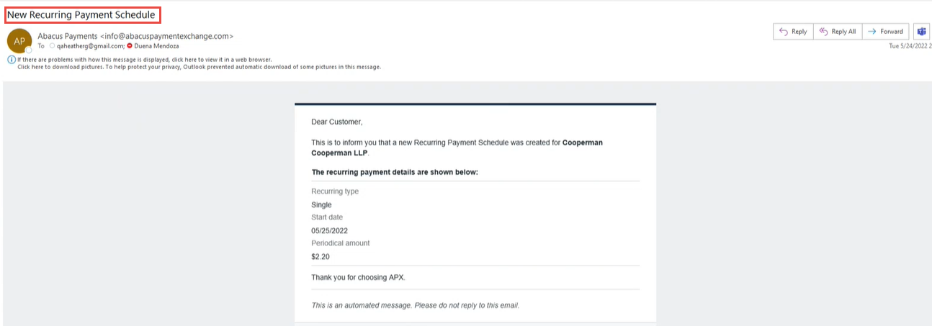Click the notice to view in web browser
This screenshot has height=326, width=932.
(x=144, y=60)
